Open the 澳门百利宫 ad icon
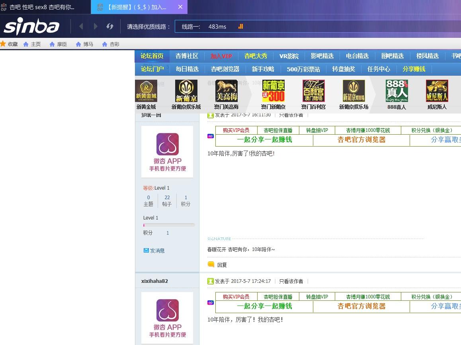461x345 pixels. (x=313, y=91)
